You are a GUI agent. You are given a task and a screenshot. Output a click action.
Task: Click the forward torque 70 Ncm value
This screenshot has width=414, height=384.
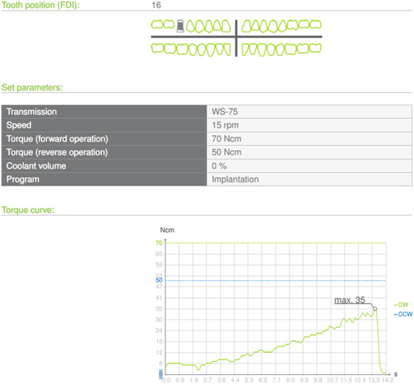tap(226, 138)
